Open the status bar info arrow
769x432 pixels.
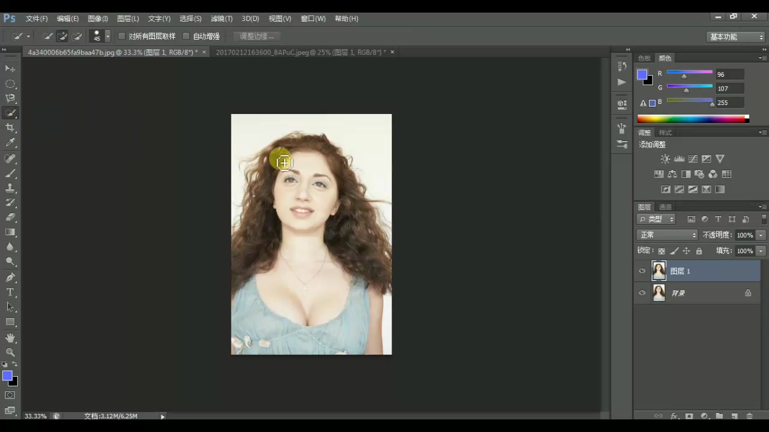tap(162, 416)
